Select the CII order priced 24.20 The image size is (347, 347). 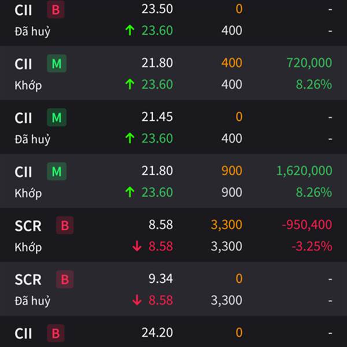[x=173, y=331]
